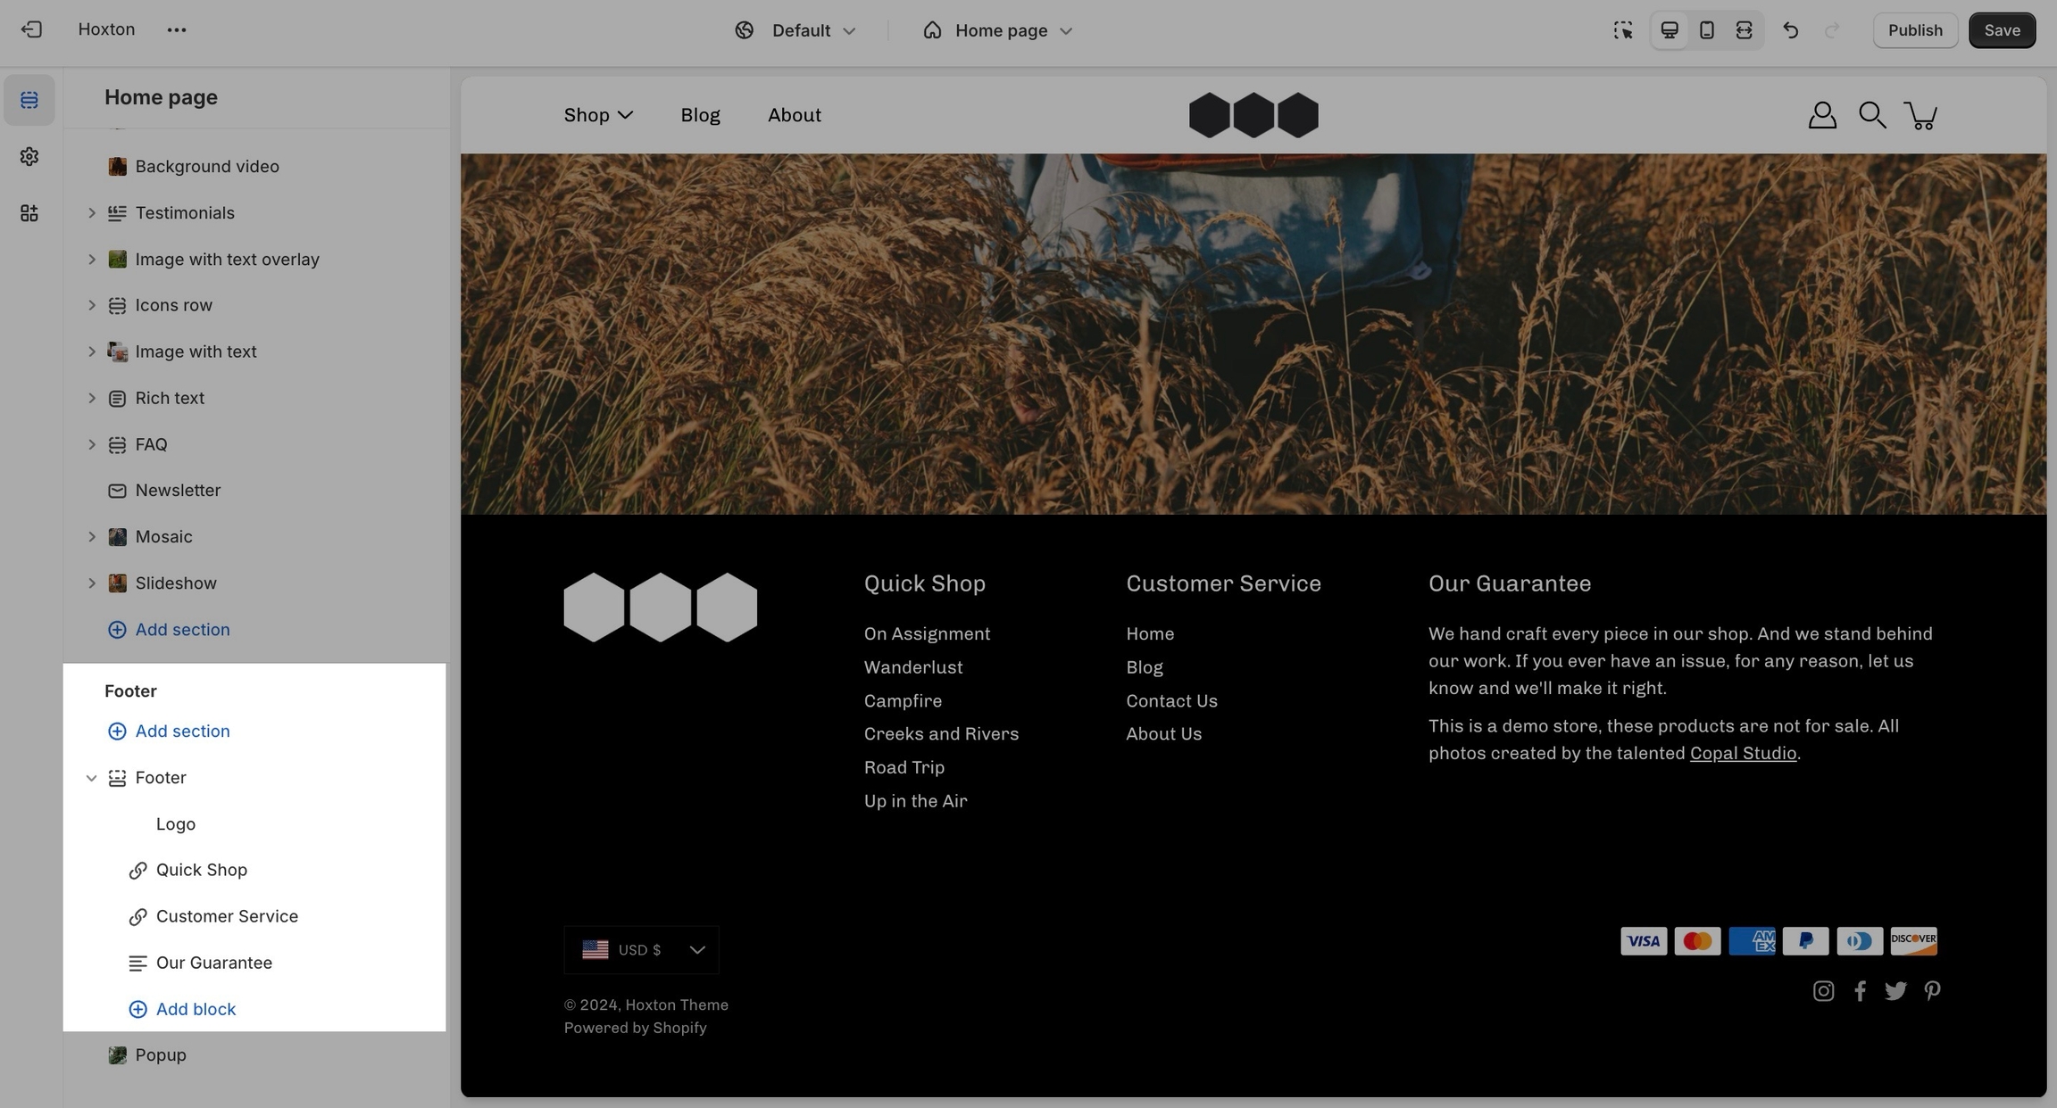Click the exit editor back icon

click(31, 29)
